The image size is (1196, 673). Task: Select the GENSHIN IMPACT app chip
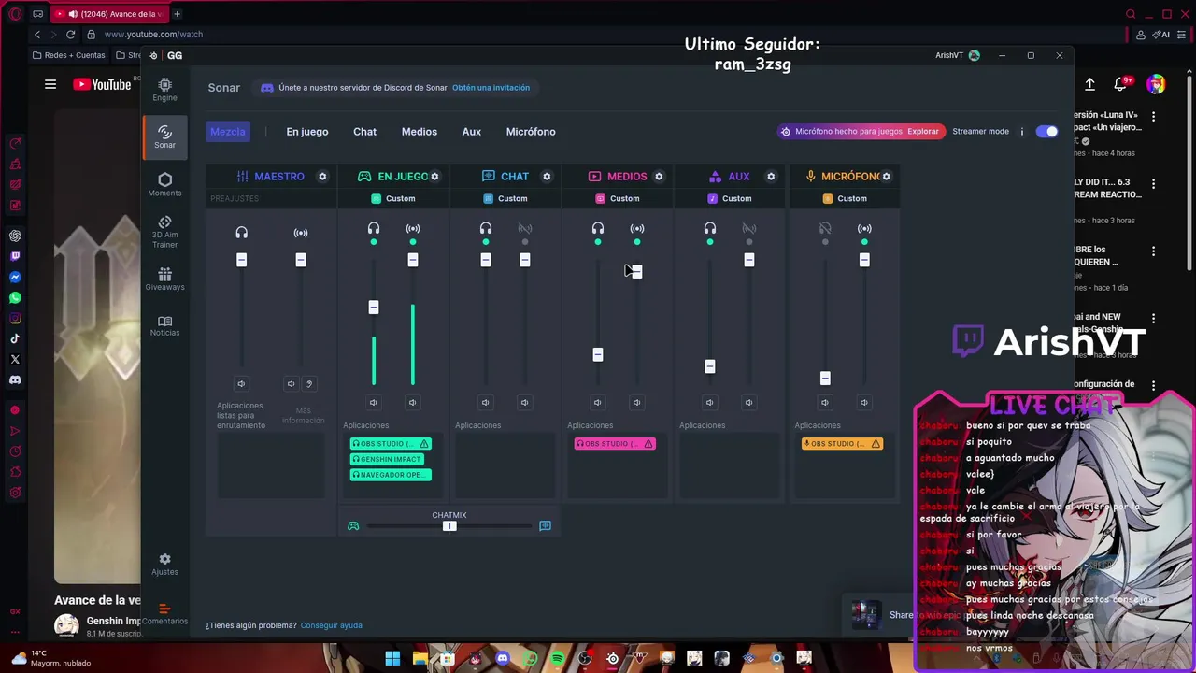point(387,459)
